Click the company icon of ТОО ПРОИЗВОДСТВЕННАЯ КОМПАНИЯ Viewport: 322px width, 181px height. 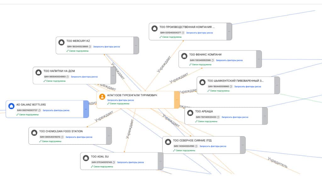click(x=154, y=28)
